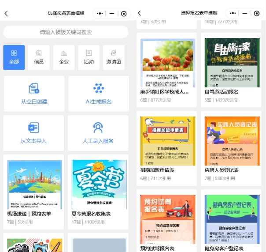Click the 预约试驾报名表 title at bottom
266x252 pixels.
point(157,248)
